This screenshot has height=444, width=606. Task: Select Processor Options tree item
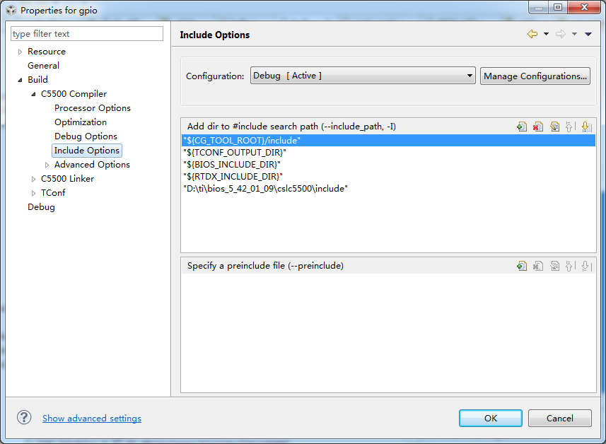pos(93,108)
